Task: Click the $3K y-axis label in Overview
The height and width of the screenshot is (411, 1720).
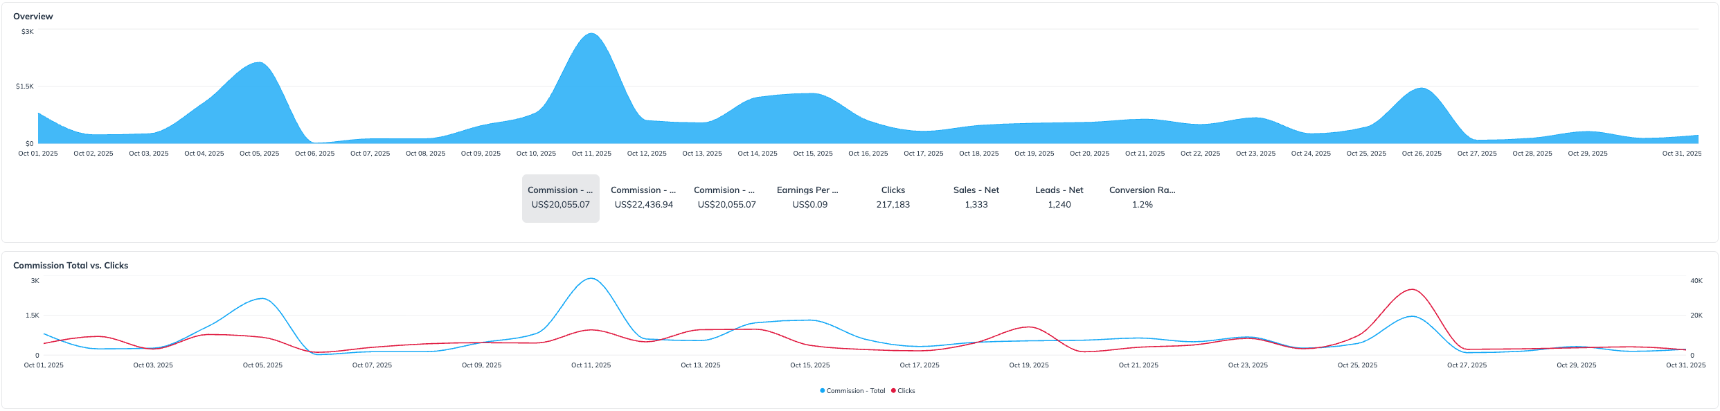Action: (x=28, y=32)
